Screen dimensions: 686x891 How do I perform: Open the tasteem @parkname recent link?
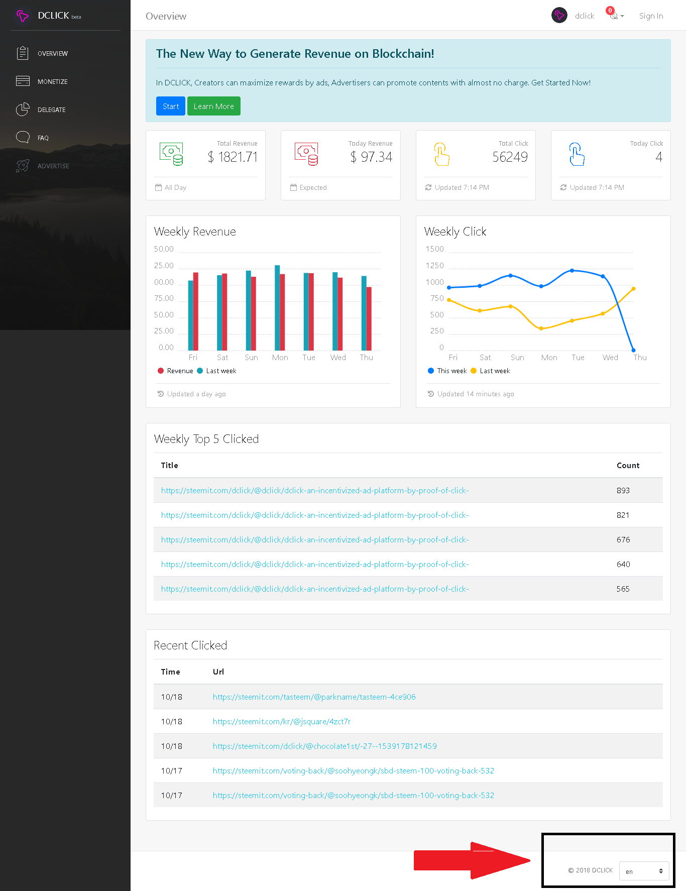(x=314, y=697)
